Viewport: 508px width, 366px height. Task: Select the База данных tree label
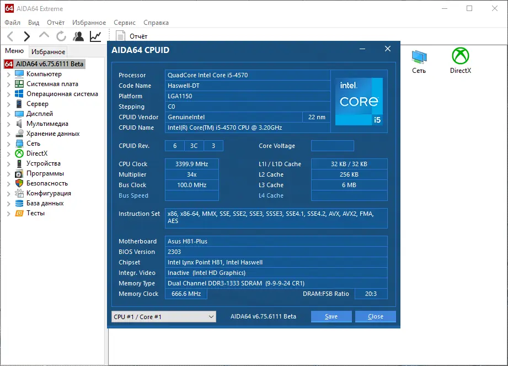point(45,203)
